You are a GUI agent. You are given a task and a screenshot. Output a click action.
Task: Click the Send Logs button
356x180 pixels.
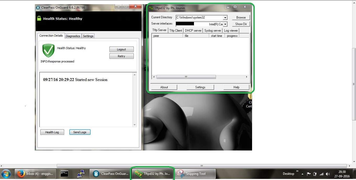click(x=80, y=132)
